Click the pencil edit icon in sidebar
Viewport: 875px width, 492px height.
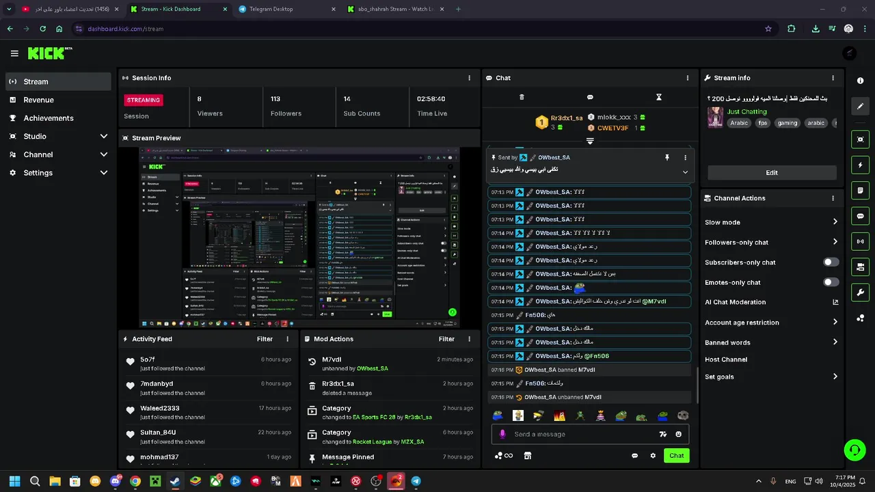click(861, 106)
